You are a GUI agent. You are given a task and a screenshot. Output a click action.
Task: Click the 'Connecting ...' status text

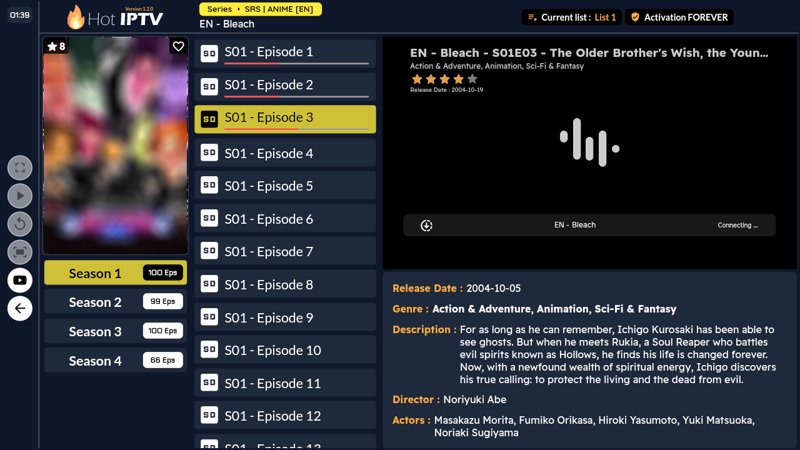[737, 225]
